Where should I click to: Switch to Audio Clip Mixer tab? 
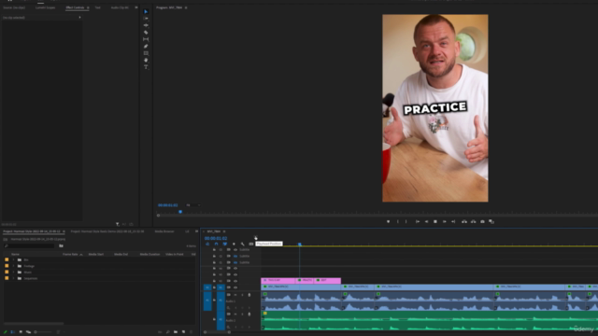pyautogui.click(x=120, y=7)
